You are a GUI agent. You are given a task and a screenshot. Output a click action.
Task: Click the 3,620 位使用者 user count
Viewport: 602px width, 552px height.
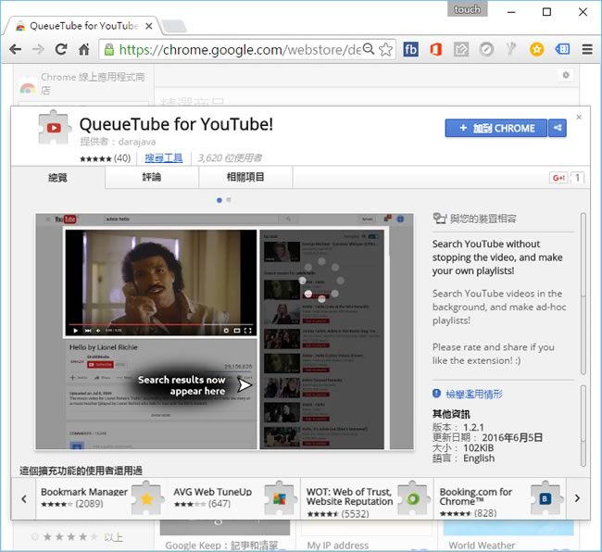click(x=230, y=157)
